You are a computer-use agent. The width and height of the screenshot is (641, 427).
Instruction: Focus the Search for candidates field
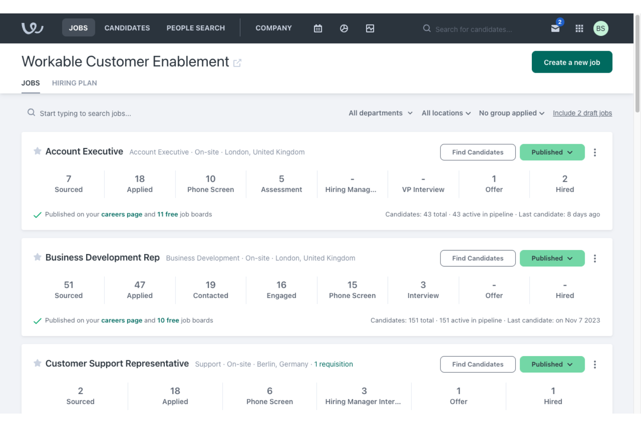click(474, 29)
